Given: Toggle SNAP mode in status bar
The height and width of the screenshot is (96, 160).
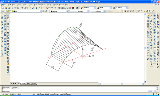Looking at the screenshot, I should click(x=34, y=94).
